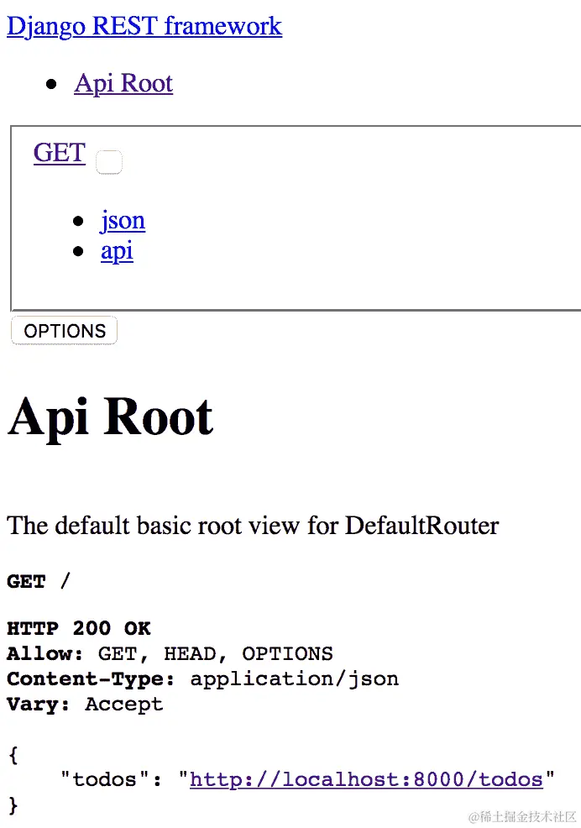This screenshot has width=581, height=828.
Task: Click the Api Root page heading
Action: (110, 418)
